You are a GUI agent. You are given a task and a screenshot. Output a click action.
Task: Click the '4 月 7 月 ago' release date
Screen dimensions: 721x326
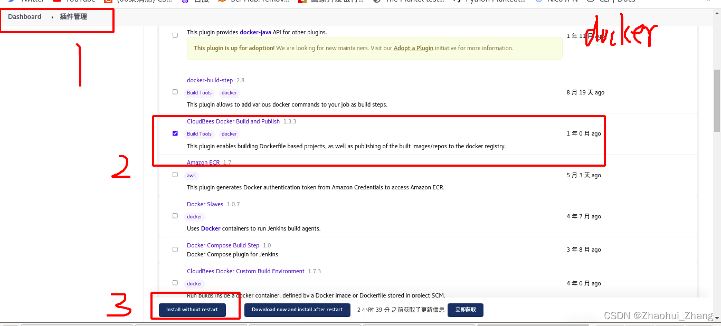click(584, 216)
